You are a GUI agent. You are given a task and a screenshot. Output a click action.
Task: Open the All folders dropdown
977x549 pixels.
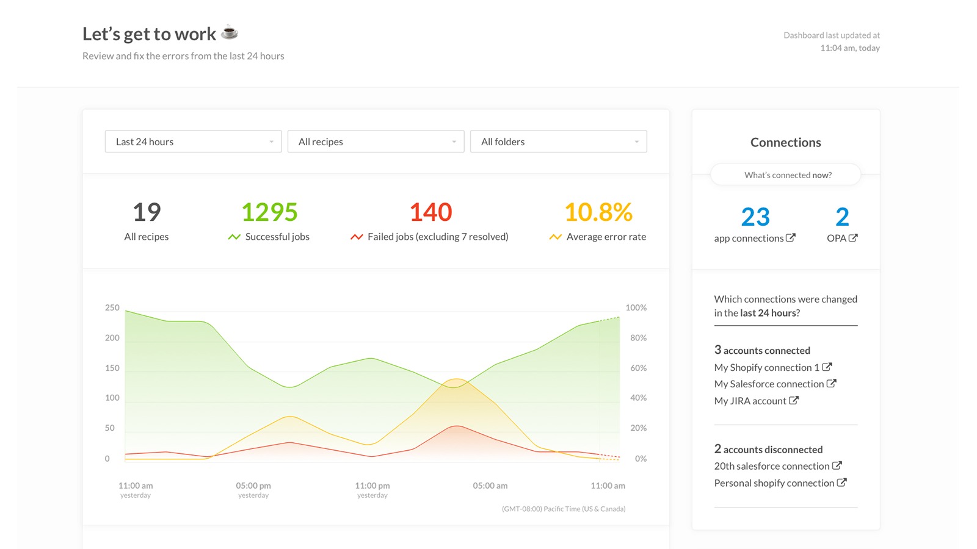558,142
